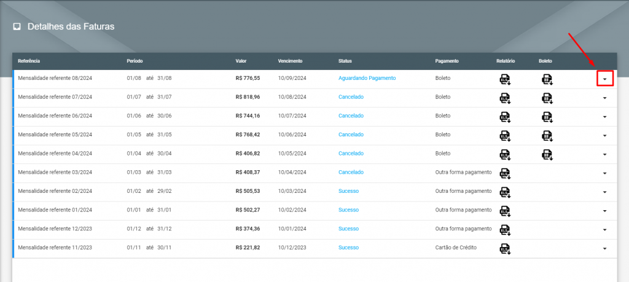Expand details of the 03/2024 invoice row
This screenshot has height=282, width=629.
605,173
